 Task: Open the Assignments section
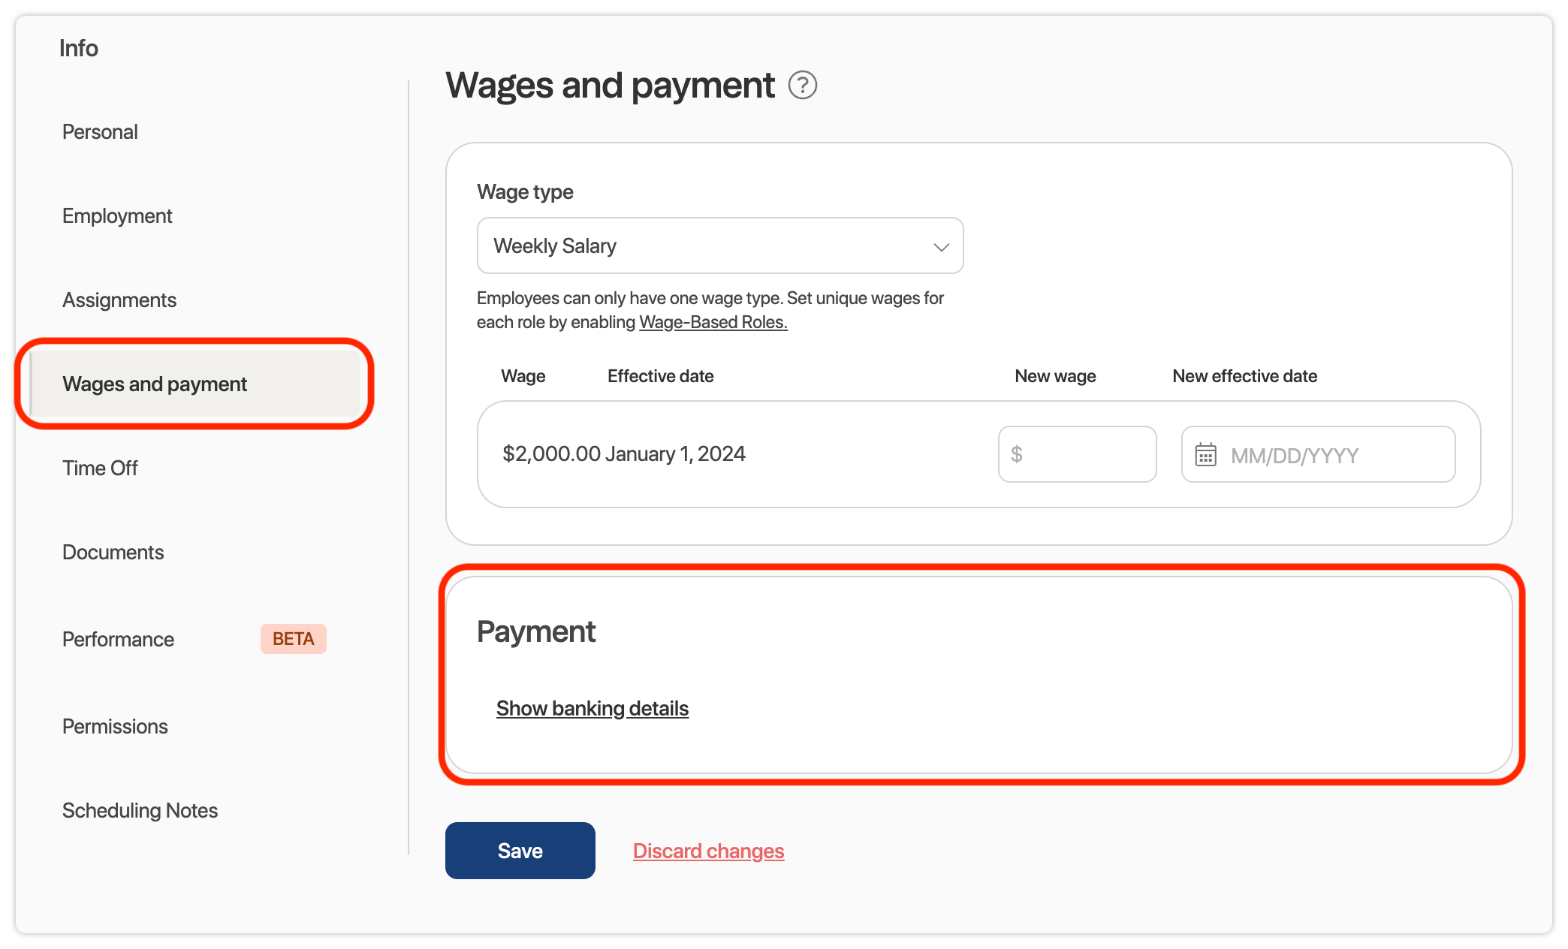click(119, 300)
